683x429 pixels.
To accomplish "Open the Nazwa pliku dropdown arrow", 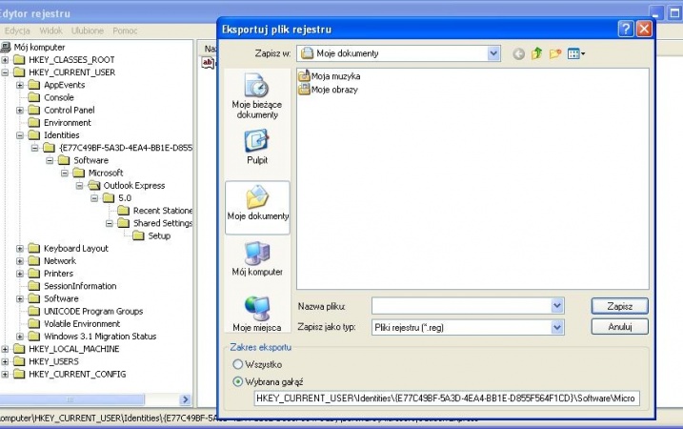I will pos(557,306).
